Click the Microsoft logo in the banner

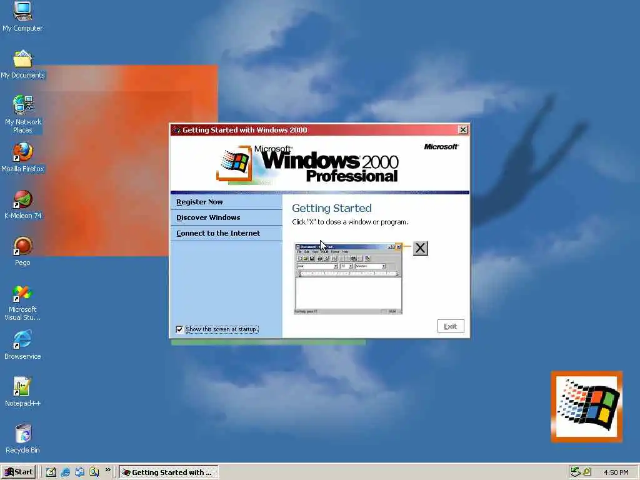[441, 146]
